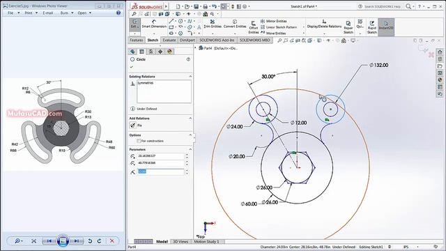The width and height of the screenshot is (446, 251).
Task: Click the Mirror Entities tool
Action: [x=273, y=21]
